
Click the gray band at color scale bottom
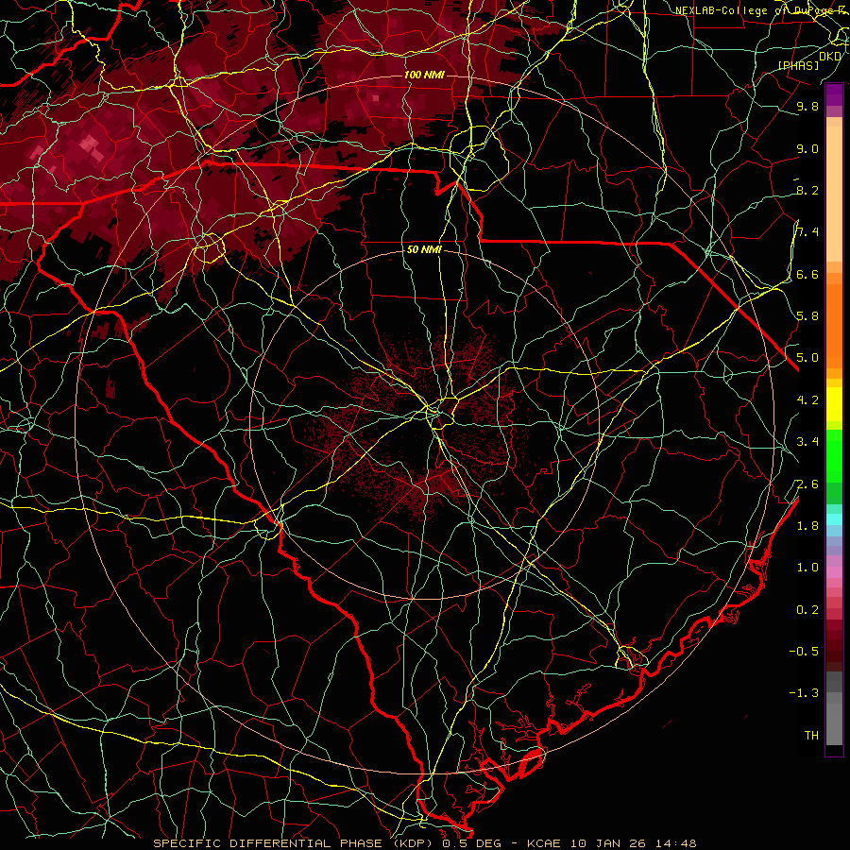pyautogui.click(x=834, y=719)
